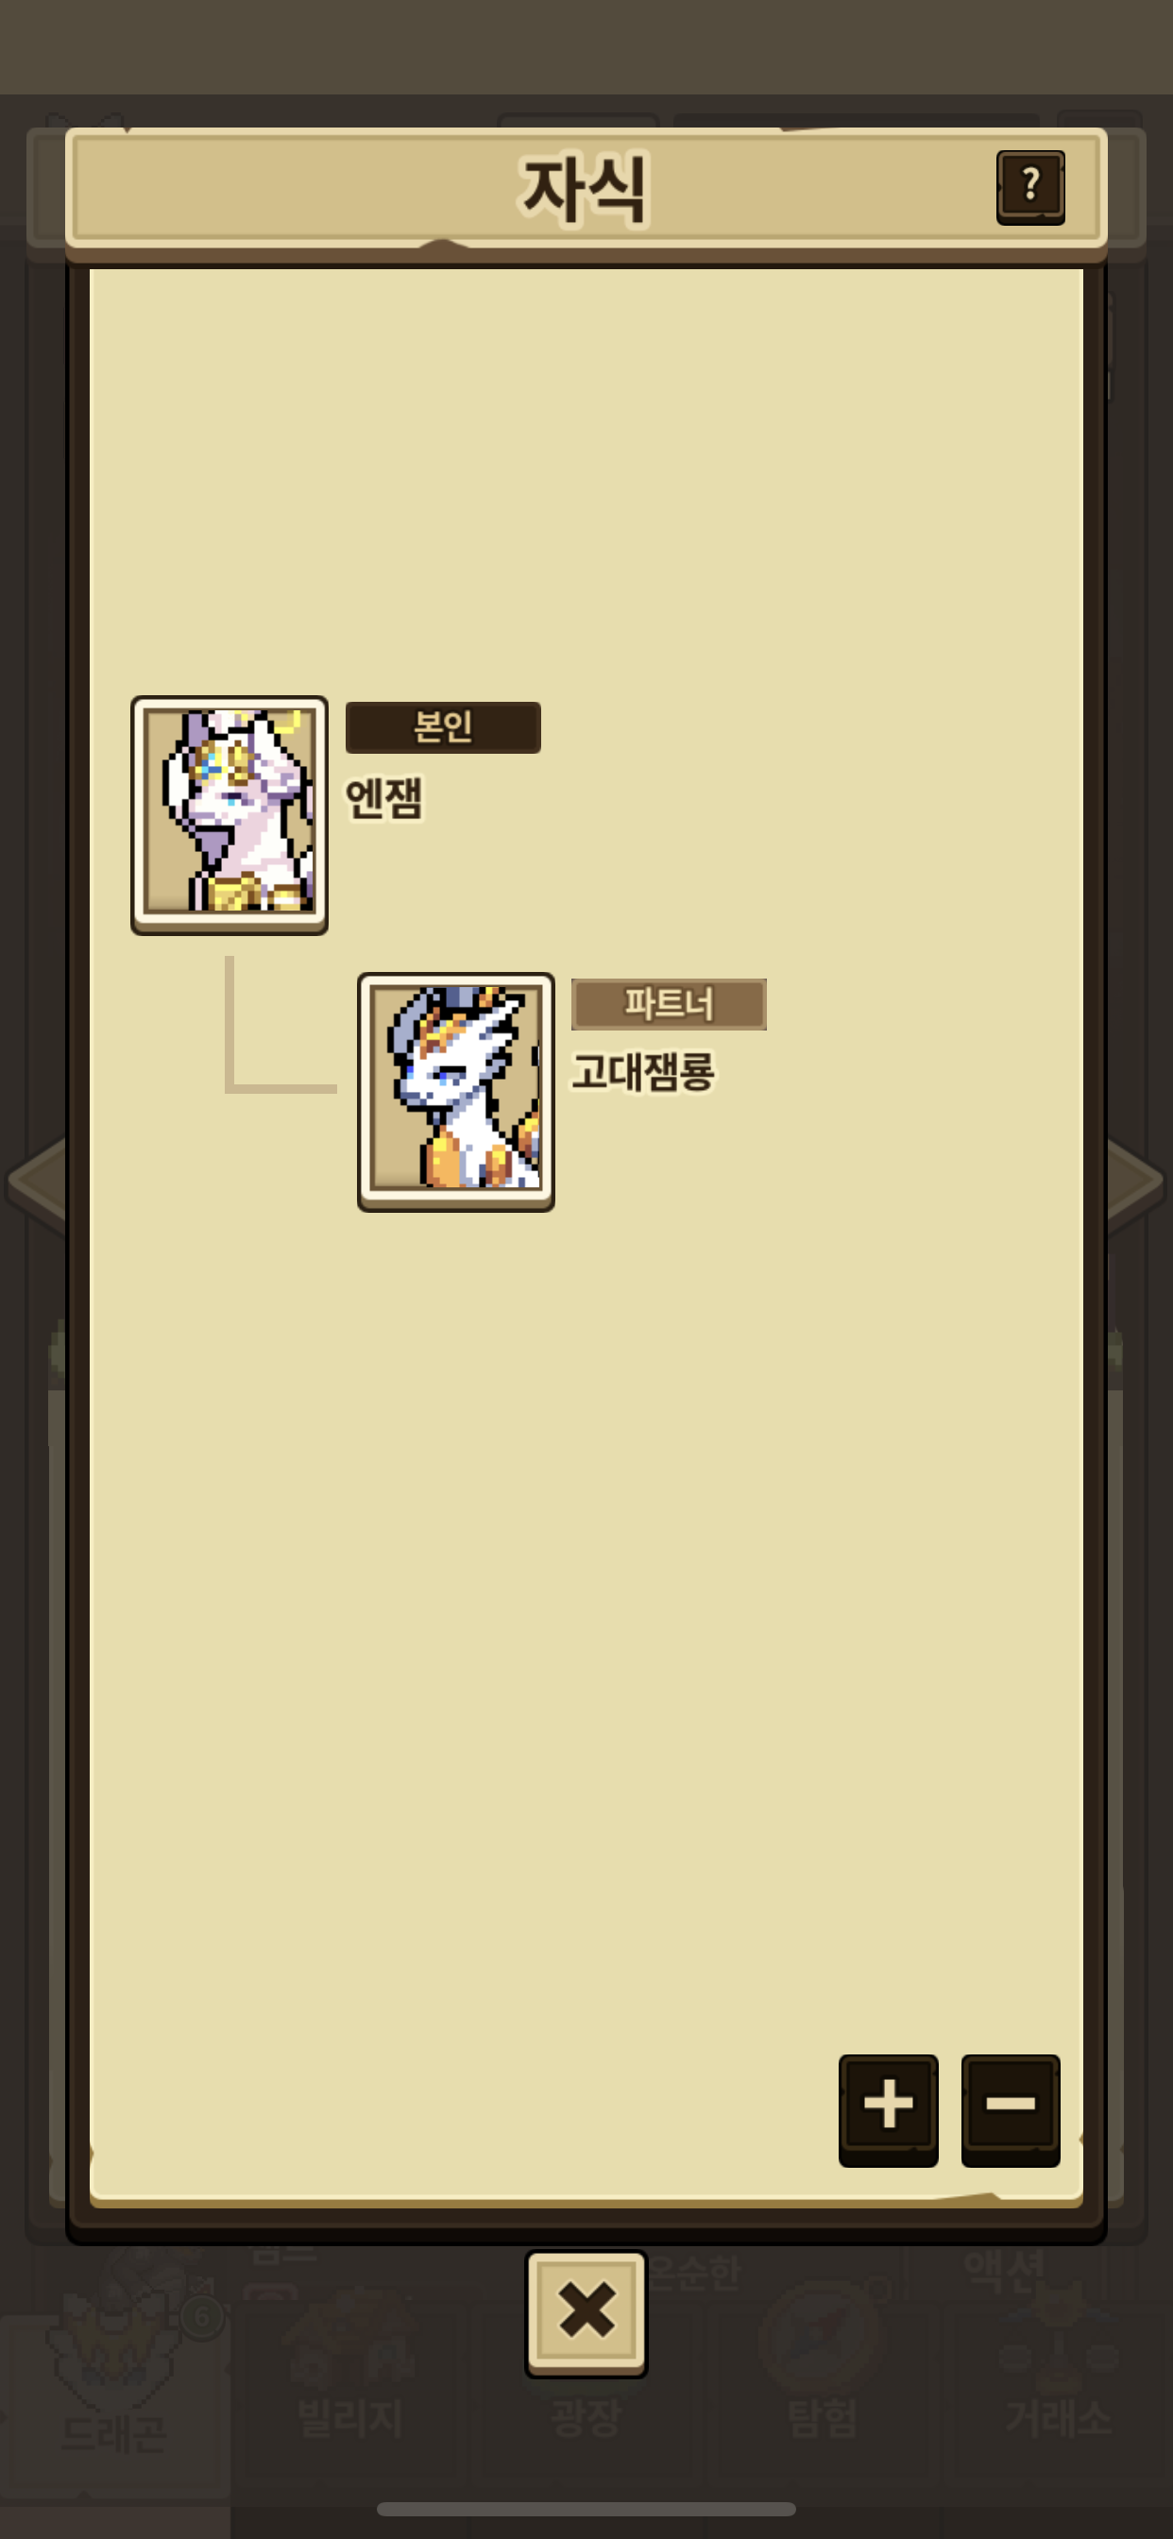1173x2539 pixels.
Task: Open the 드래곤 tab in bottom navigation
Action: (x=114, y=2405)
